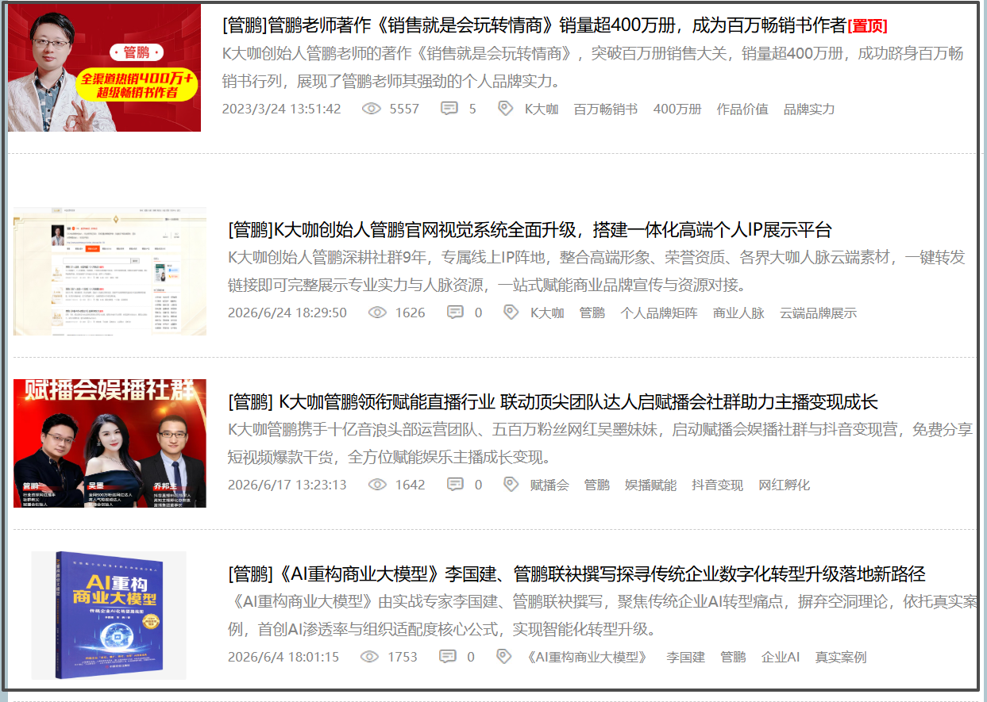Viewport: 987px width, 702px height.
Task: Open the 赋播会娱播社群 thumbnail image
Action: (x=110, y=443)
